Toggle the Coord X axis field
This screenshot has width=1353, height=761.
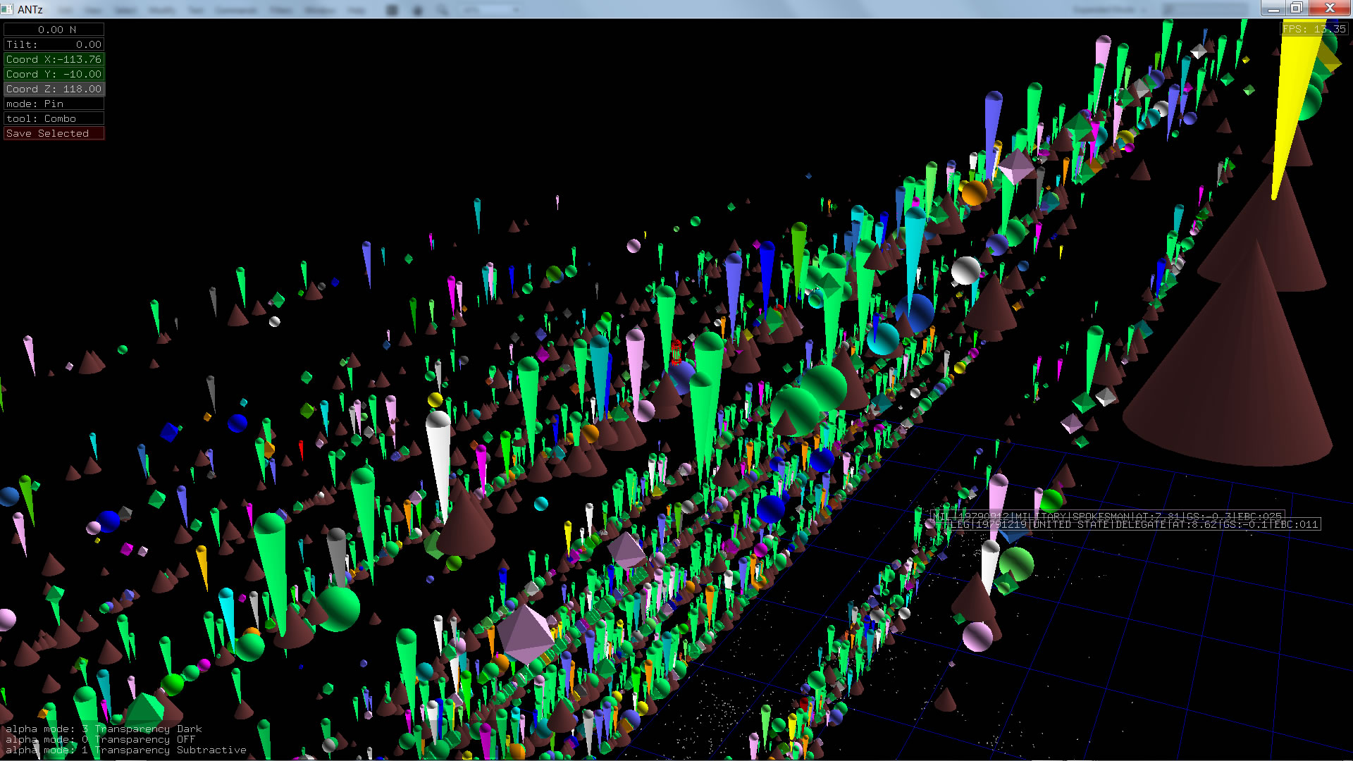54,59
